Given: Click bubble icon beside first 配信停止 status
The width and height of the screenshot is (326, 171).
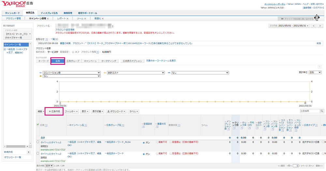Looking at the screenshot, I should point(170,142).
